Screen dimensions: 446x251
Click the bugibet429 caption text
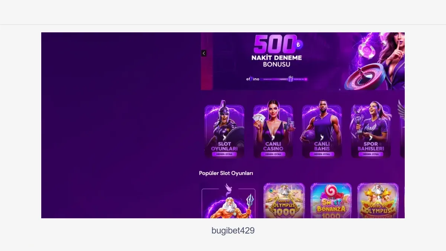pyautogui.click(x=233, y=231)
